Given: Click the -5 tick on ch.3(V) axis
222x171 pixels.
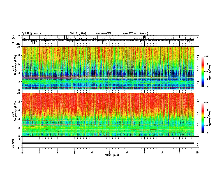Looking at the screenshot, I should tap(19, 148).
